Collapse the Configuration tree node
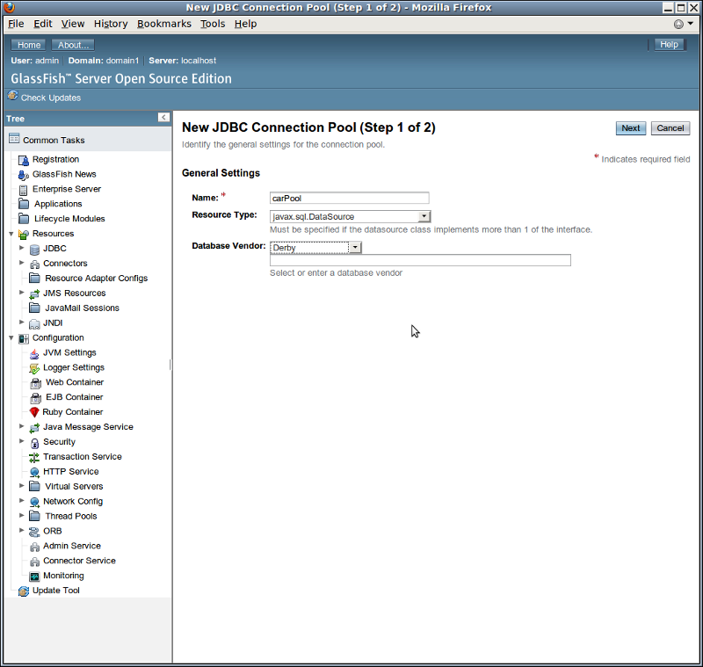 click(x=11, y=337)
